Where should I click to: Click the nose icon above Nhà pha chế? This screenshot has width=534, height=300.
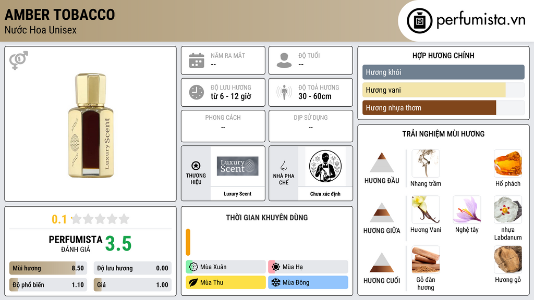(x=283, y=166)
